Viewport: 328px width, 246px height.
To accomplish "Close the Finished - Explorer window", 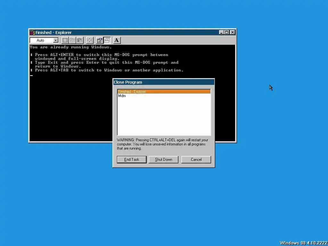I will coord(233,32).
